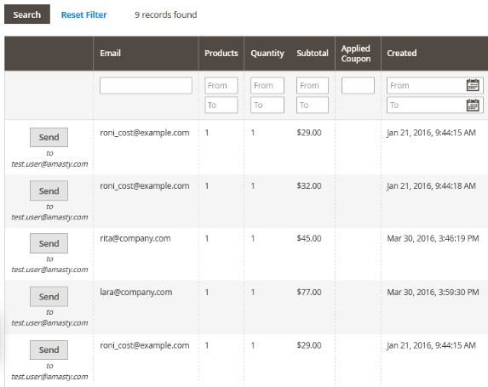Focus the Subtotal From filter field

313,86
